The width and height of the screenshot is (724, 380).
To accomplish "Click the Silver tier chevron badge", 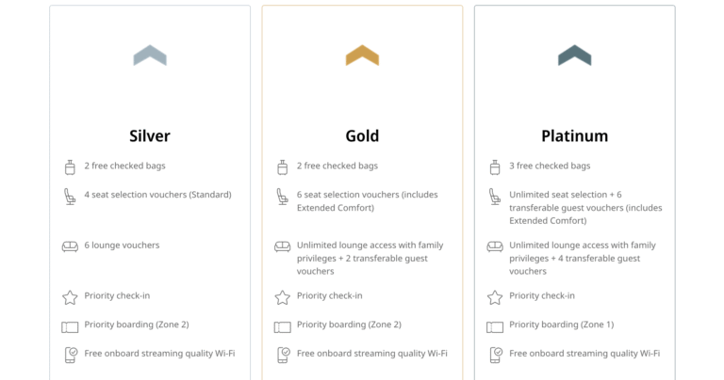I will tap(150, 55).
